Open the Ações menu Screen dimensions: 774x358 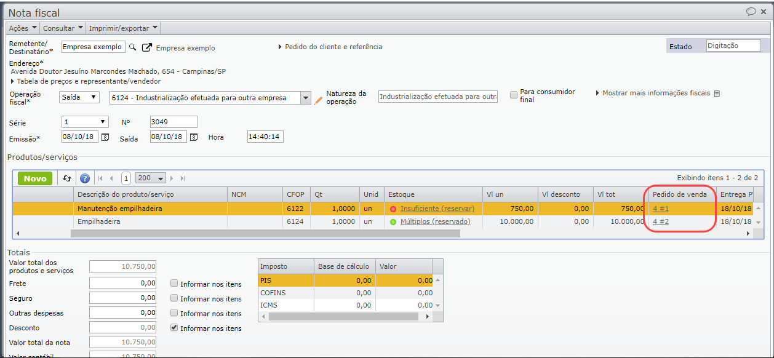click(23, 28)
